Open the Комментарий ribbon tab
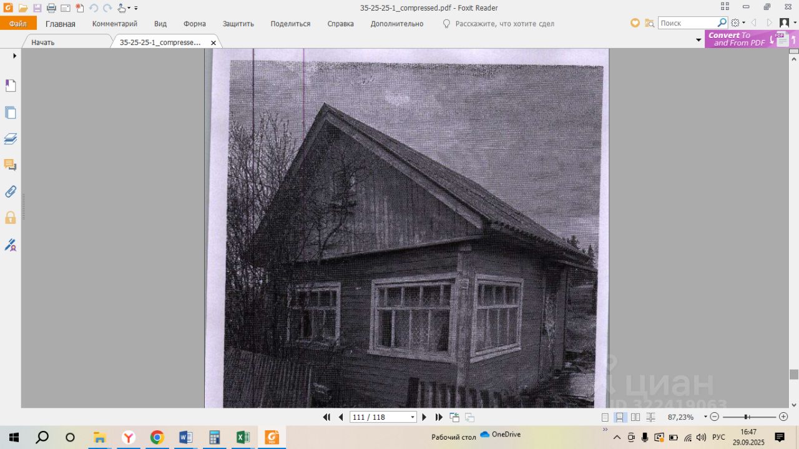 (115, 24)
